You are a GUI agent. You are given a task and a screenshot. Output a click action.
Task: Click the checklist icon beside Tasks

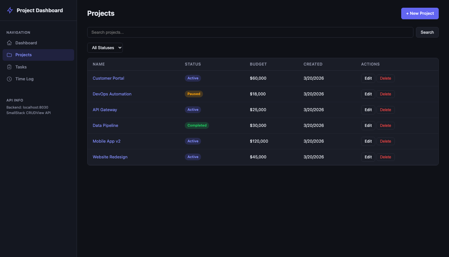click(9, 67)
